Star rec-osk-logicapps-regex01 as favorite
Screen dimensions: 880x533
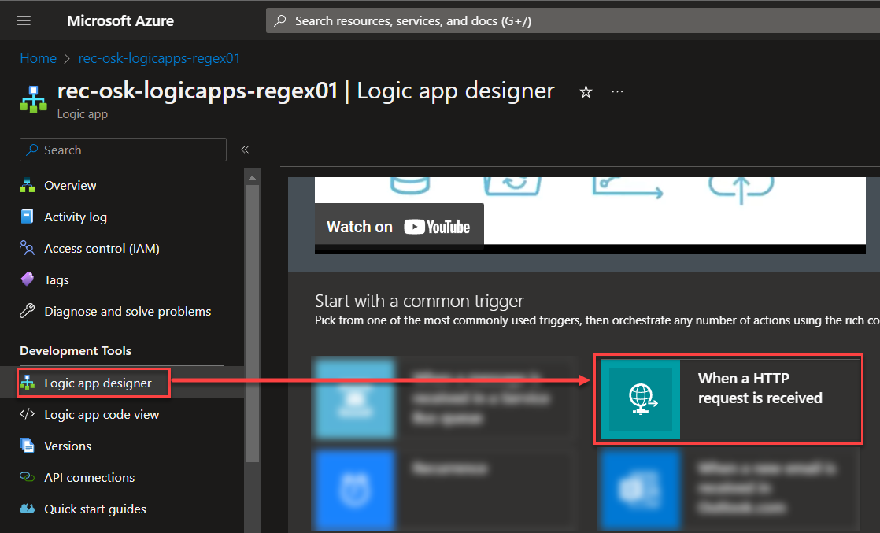tap(586, 92)
